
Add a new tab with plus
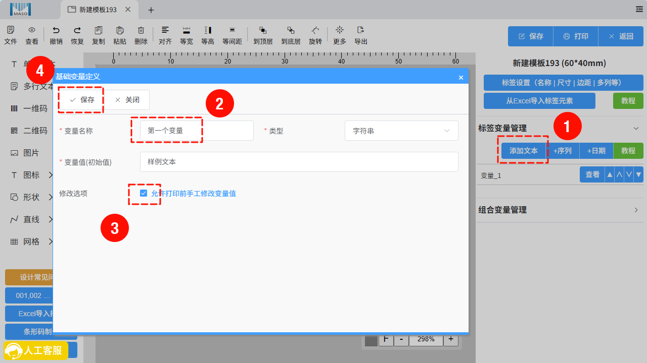coord(151,10)
